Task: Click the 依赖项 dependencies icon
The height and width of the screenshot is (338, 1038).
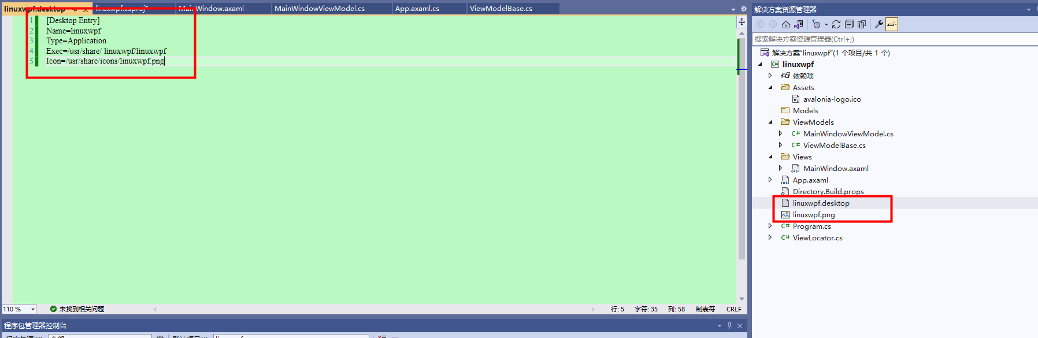Action: pyautogui.click(x=785, y=76)
